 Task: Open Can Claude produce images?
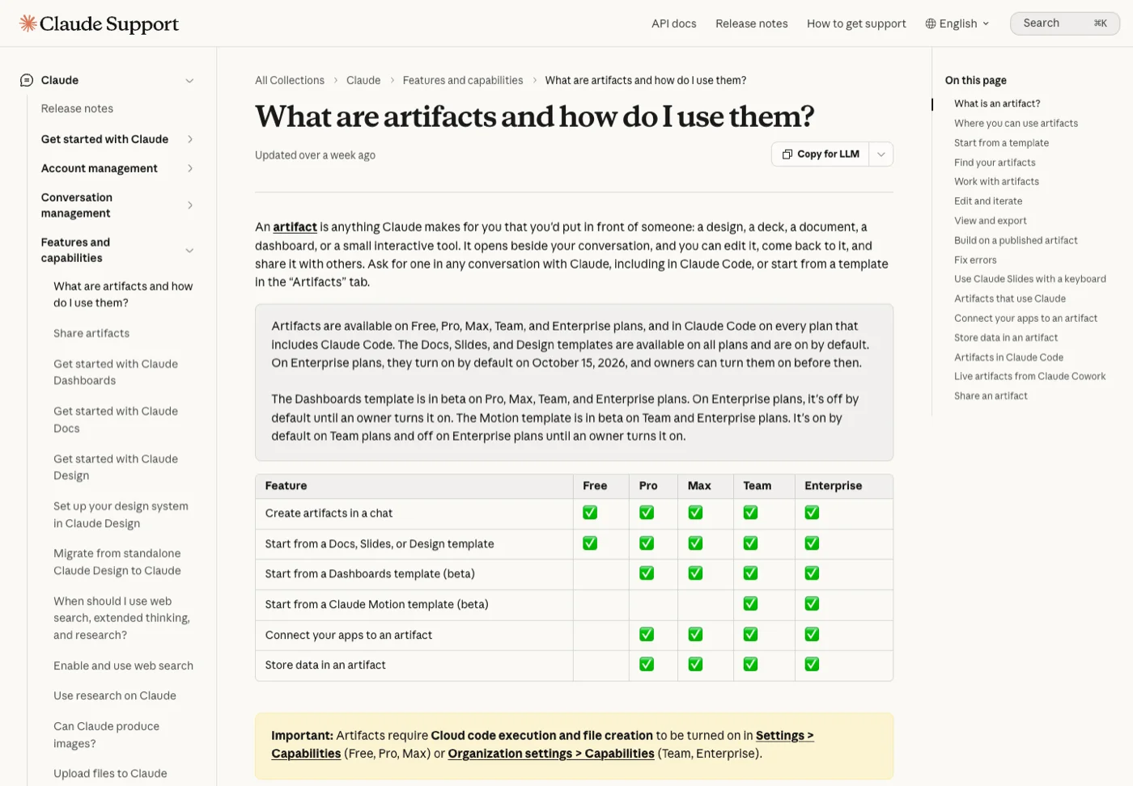click(106, 735)
